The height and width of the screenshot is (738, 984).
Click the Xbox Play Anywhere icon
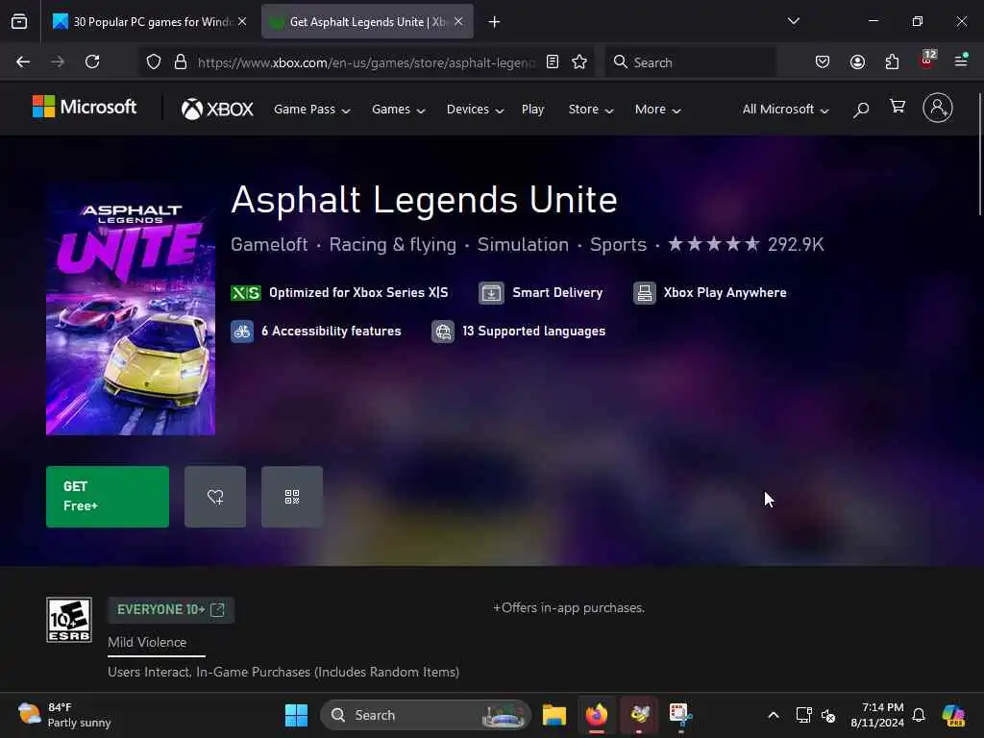[645, 293]
